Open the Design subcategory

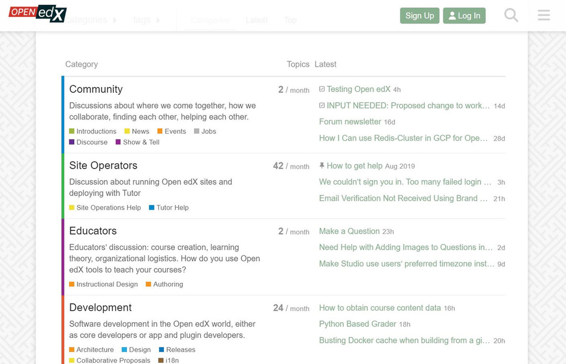point(136,349)
